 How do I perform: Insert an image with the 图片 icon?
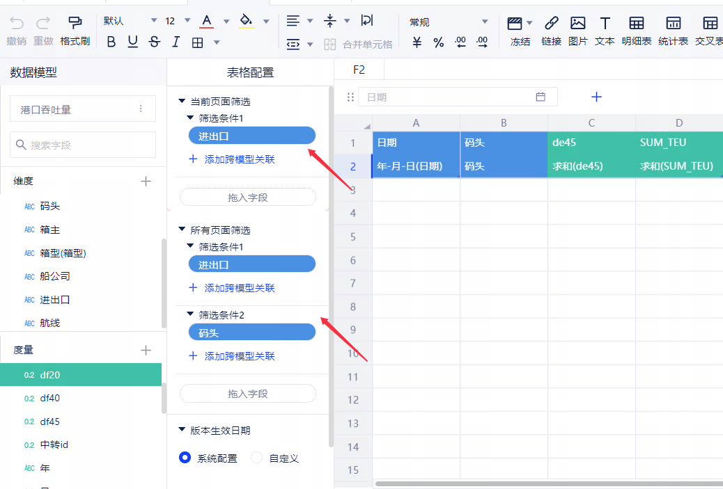click(x=577, y=23)
